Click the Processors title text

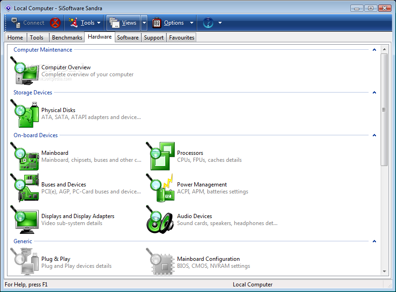190,153
